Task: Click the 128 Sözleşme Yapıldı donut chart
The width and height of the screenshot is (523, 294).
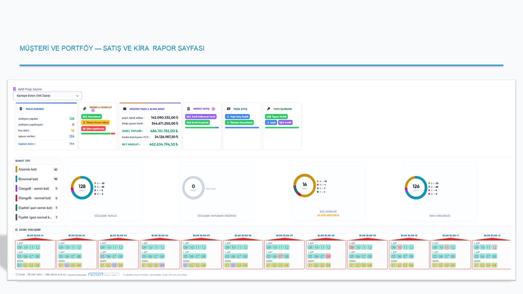Action: 82,188
